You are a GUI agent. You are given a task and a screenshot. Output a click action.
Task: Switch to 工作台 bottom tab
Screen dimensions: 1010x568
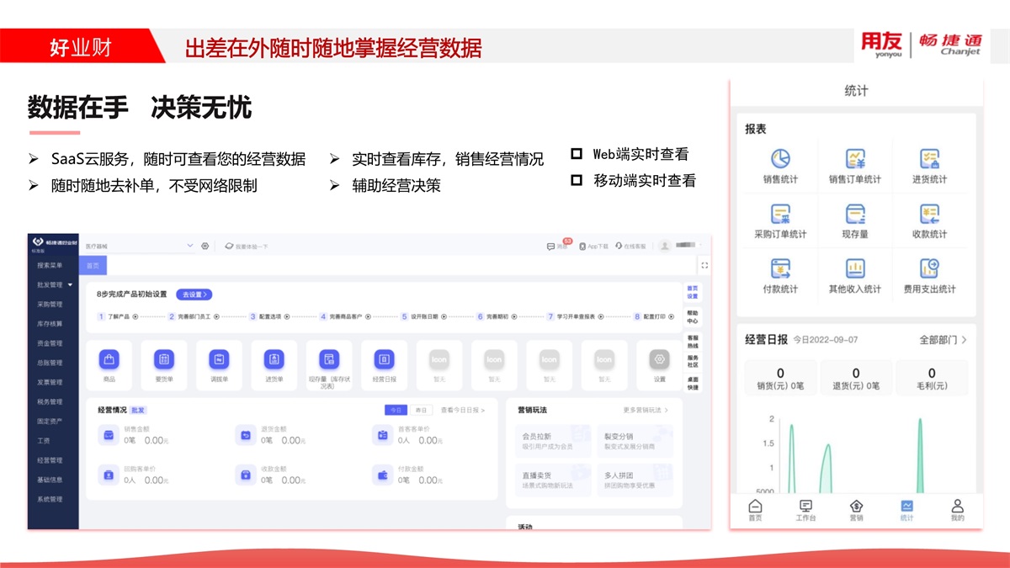pyautogui.click(x=805, y=510)
